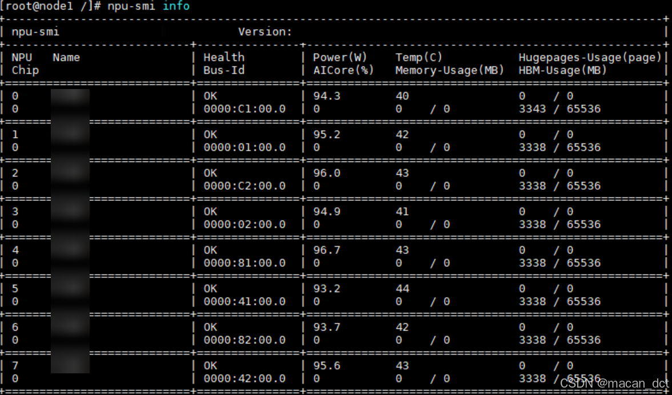Click NPU index 4
The width and height of the screenshot is (672, 395).
(15, 250)
